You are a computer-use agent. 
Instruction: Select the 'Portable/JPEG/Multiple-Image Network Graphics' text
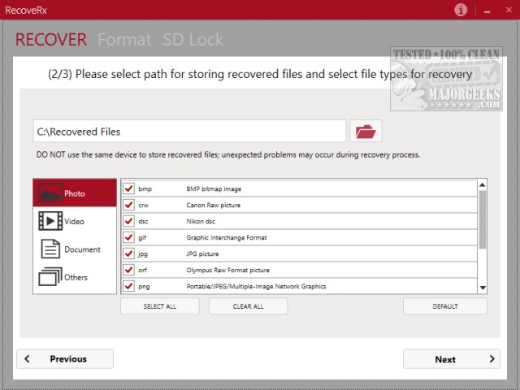[x=256, y=286]
